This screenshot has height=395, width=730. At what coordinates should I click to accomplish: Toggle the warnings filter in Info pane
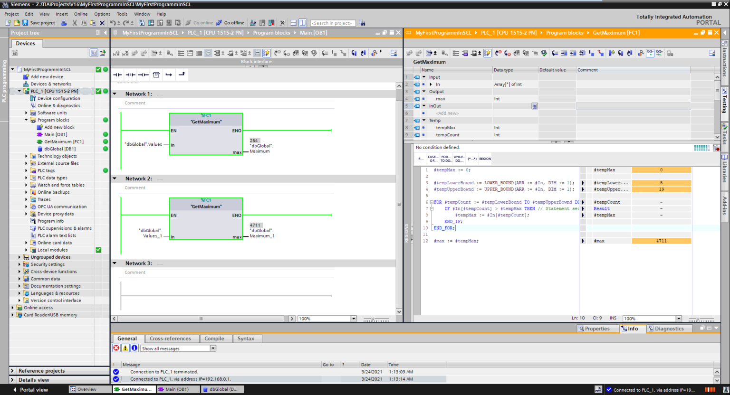click(124, 348)
